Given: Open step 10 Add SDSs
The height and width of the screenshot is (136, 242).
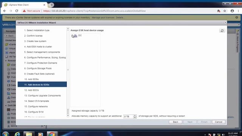Looking at the screenshot, I should click(31, 79).
